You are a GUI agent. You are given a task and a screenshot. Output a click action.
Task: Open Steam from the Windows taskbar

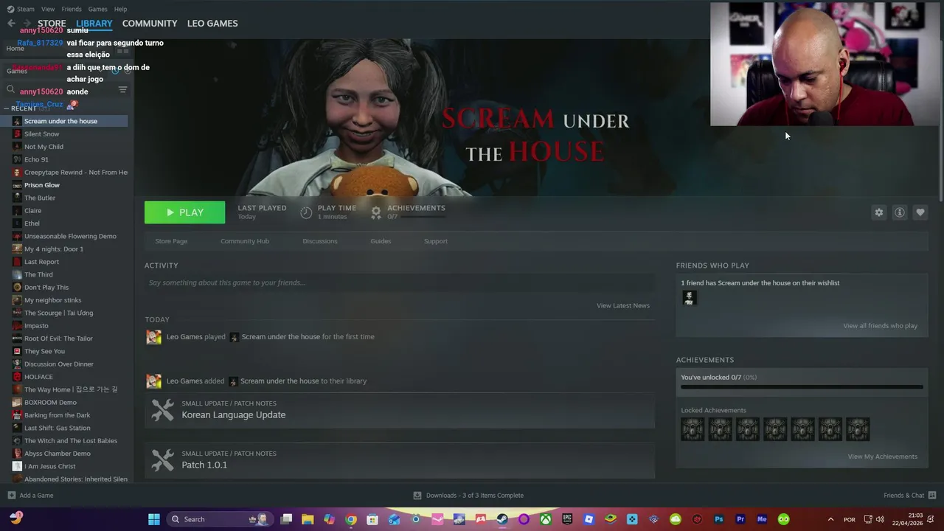click(502, 519)
